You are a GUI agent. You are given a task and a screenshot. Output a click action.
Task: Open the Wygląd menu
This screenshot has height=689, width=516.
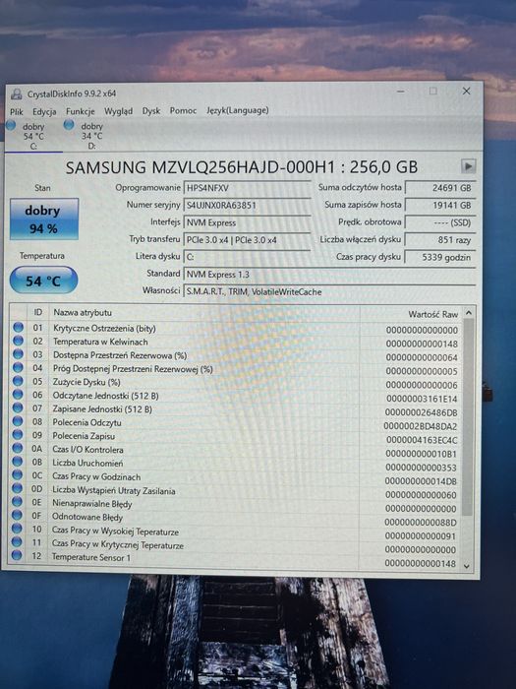click(119, 111)
